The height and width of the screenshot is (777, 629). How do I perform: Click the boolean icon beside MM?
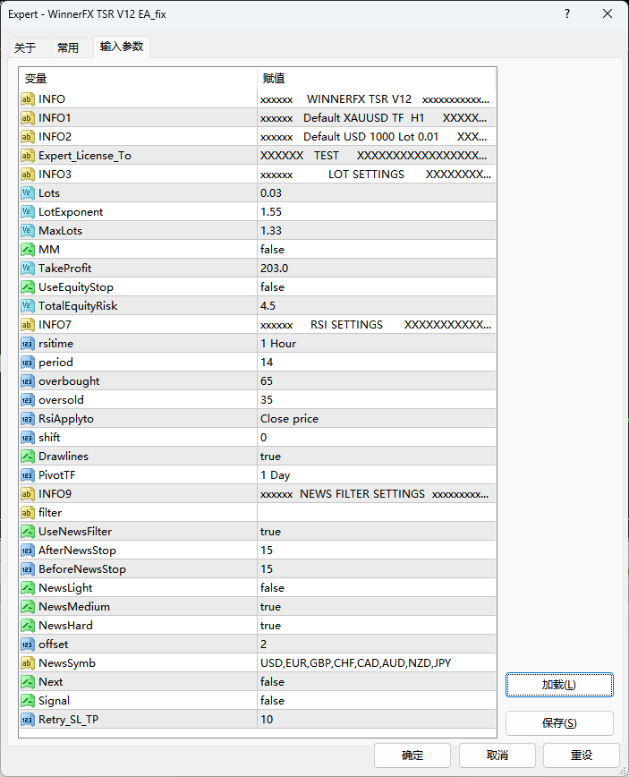[x=28, y=250]
